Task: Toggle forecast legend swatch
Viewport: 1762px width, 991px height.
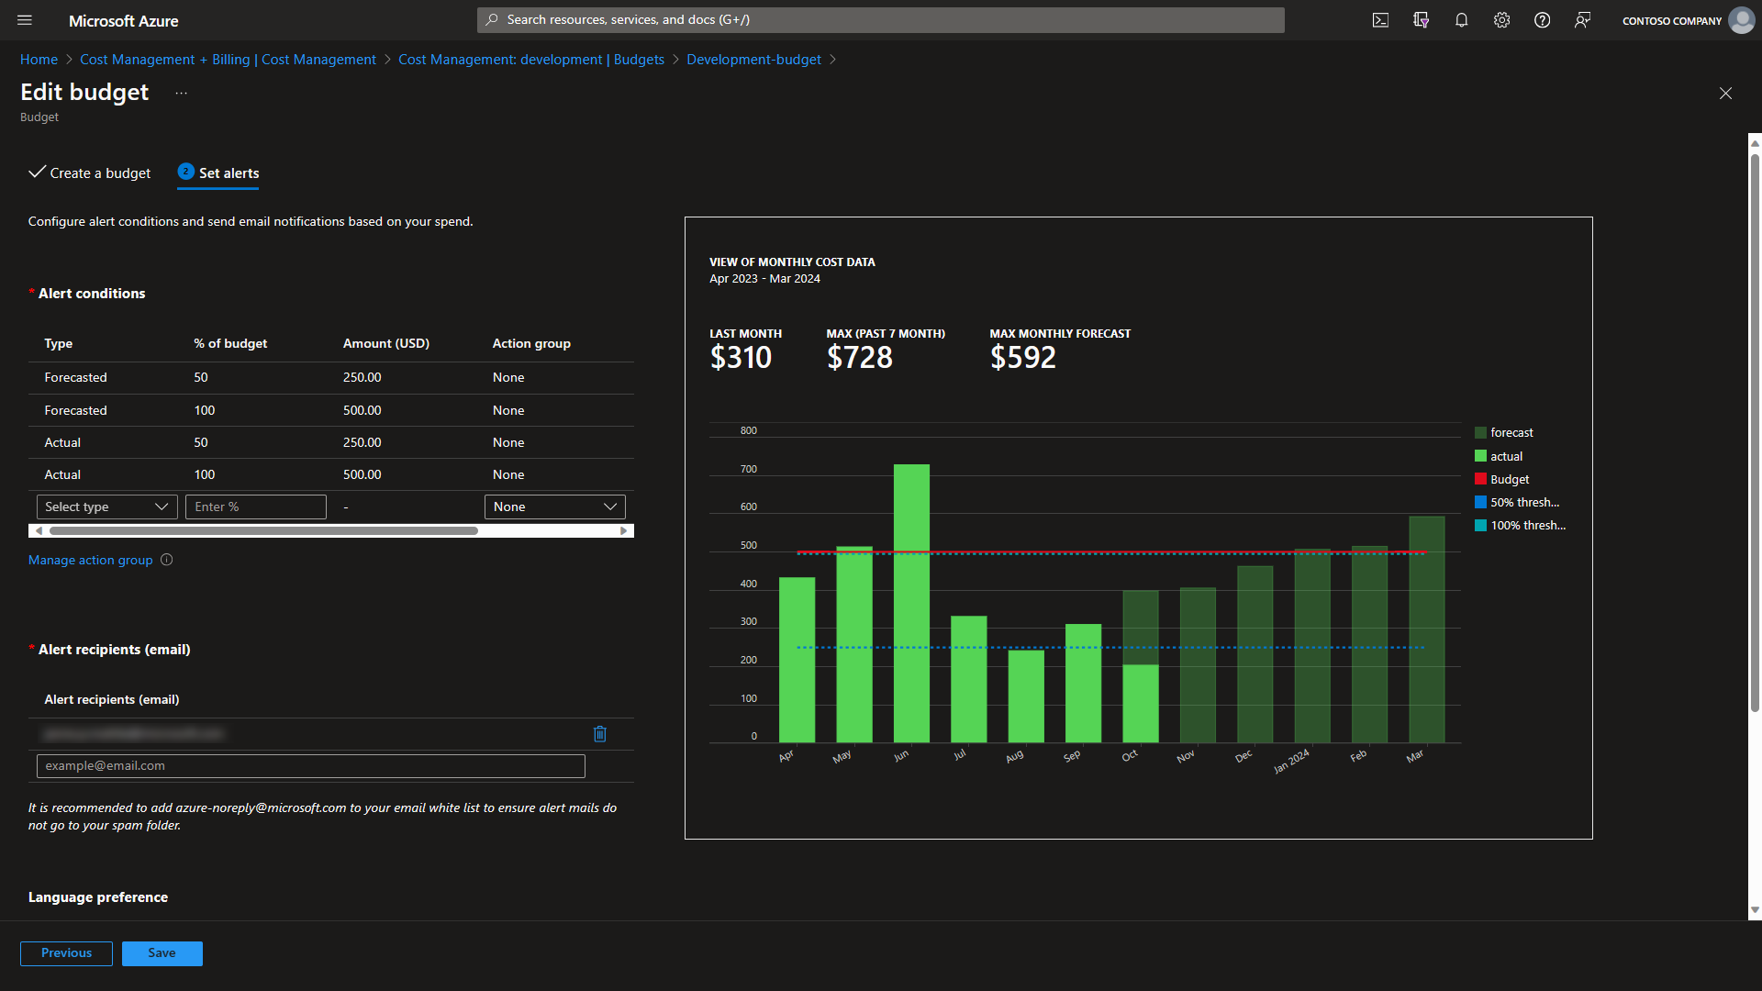Action: 1480,432
